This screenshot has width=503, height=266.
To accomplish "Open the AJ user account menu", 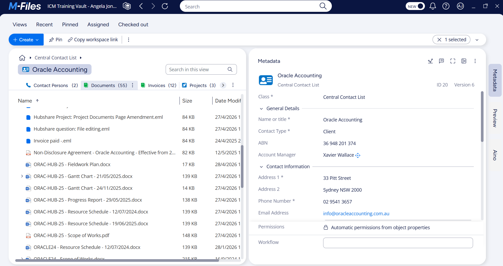I will [x=460, y=6].
